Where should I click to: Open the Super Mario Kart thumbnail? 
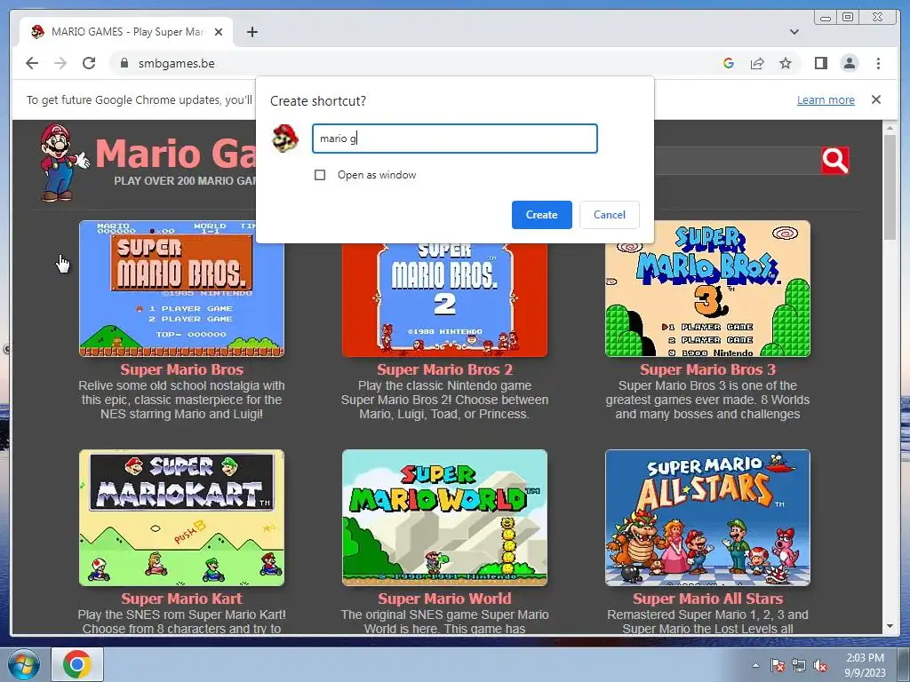181,518
